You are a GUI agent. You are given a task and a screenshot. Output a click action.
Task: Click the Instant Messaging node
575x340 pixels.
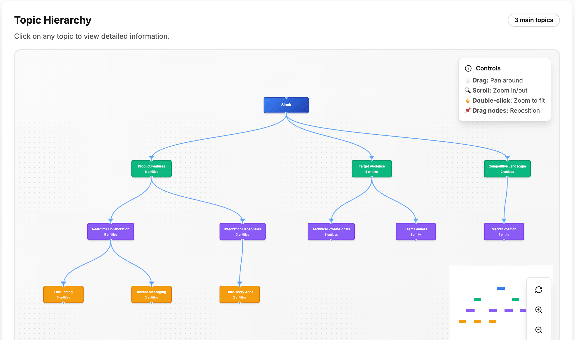pos(151,294)
